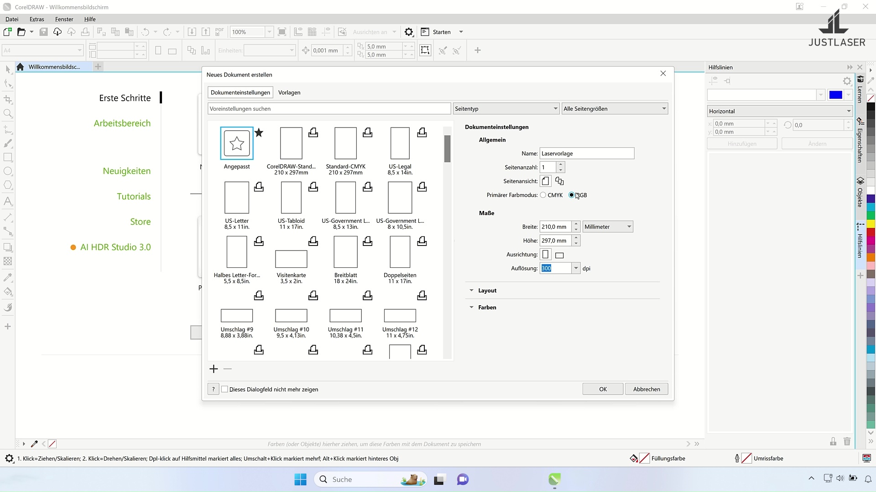Open the Alle Seitengrößen dropdown
Image resolution: width=876 pixels, height=492 pixels.
coord(615,109)
